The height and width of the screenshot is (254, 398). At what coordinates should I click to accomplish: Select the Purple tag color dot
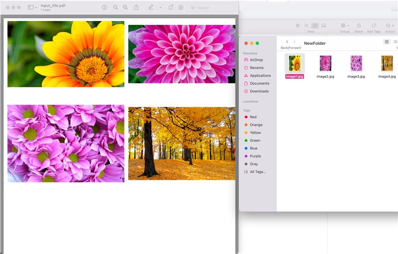click(x=246, y=156)
